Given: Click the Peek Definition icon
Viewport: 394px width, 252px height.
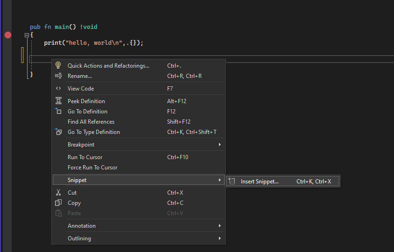Looking at the screenshot, I should point(58,101).
